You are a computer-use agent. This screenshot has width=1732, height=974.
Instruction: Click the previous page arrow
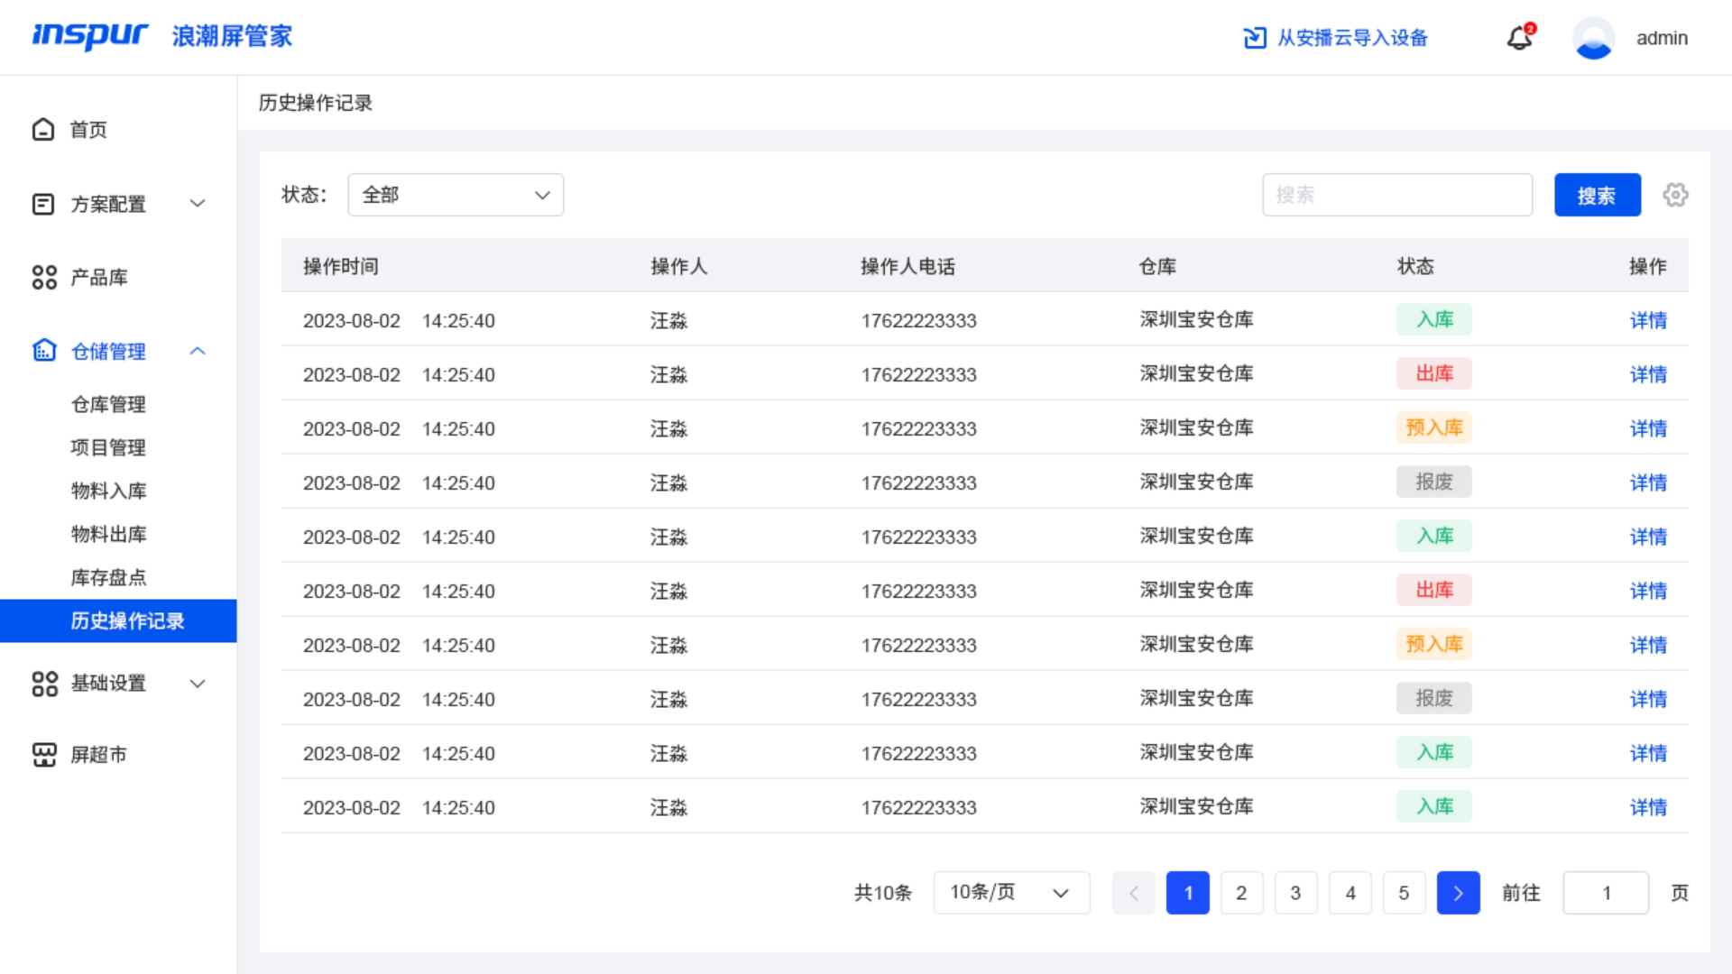click(x=1134, y=893)
